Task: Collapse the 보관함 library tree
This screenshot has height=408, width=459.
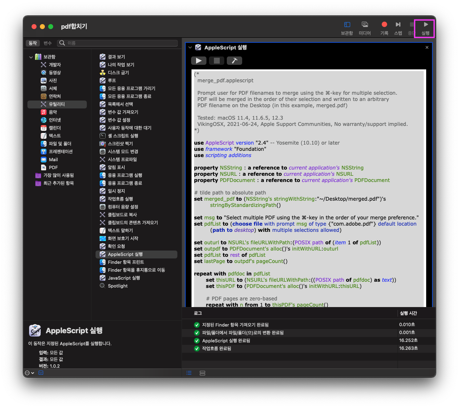Action: [x=31, y=57]
